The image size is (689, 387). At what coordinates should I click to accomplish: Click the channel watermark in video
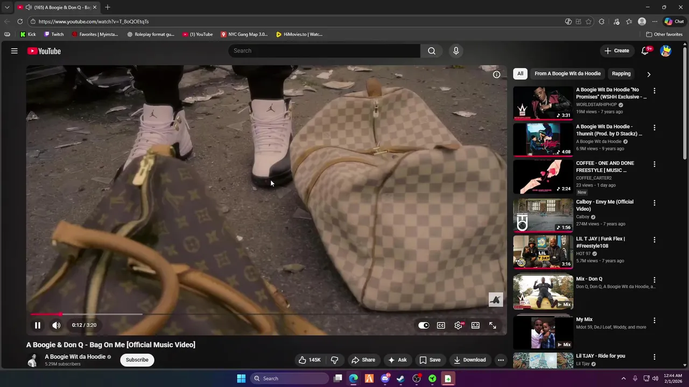(496, 299)
